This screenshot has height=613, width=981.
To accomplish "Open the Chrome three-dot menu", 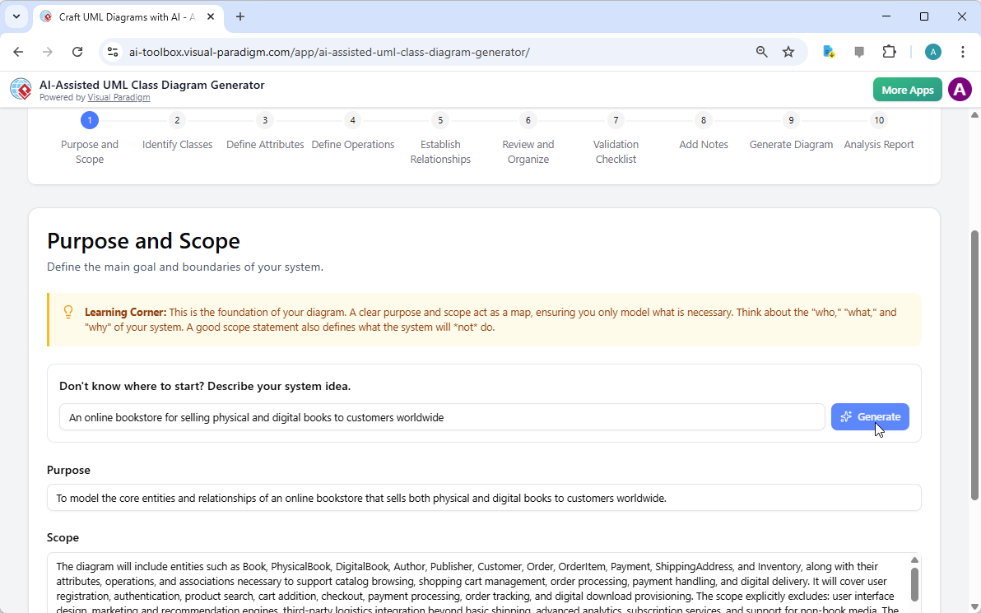I will 963,51.
